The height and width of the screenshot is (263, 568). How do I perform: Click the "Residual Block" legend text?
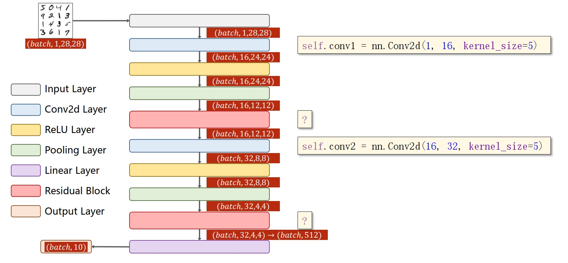pos(77,191)
